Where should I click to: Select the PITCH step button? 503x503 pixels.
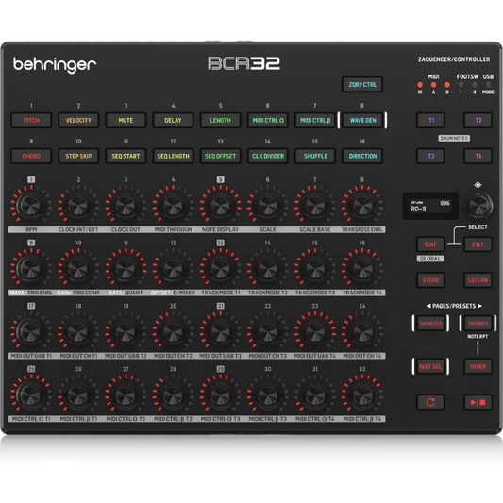[31, 120]
